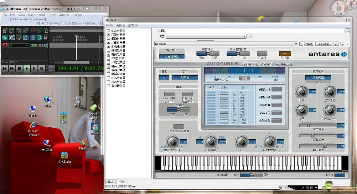The height and width of the screenshot is (194, 357).
Task: Open the Internet Explorer desktop icon
Action: 33,129
